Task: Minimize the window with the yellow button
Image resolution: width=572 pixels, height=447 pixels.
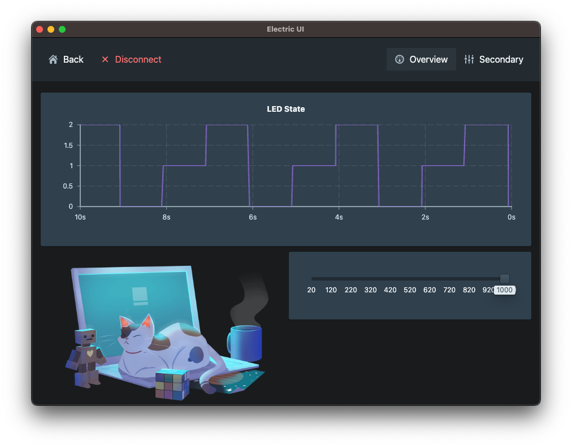Action: click(51, 29)
